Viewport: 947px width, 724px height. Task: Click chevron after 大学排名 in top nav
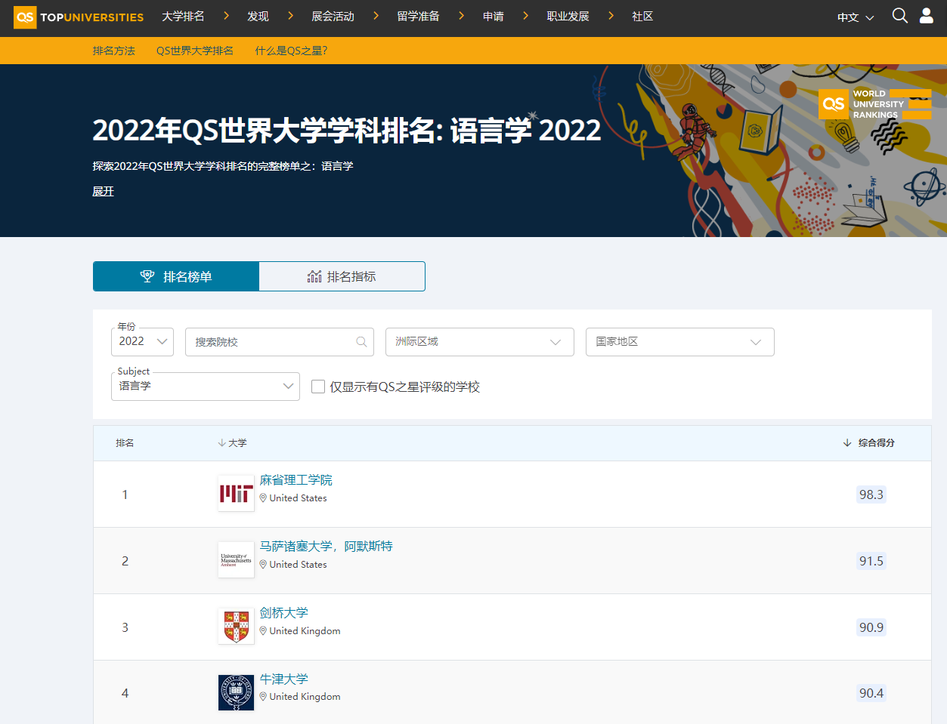225,16
